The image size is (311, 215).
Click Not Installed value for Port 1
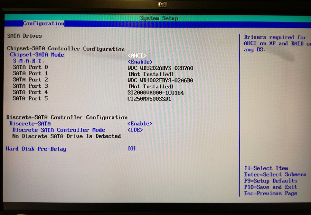[x=151, y=74]
